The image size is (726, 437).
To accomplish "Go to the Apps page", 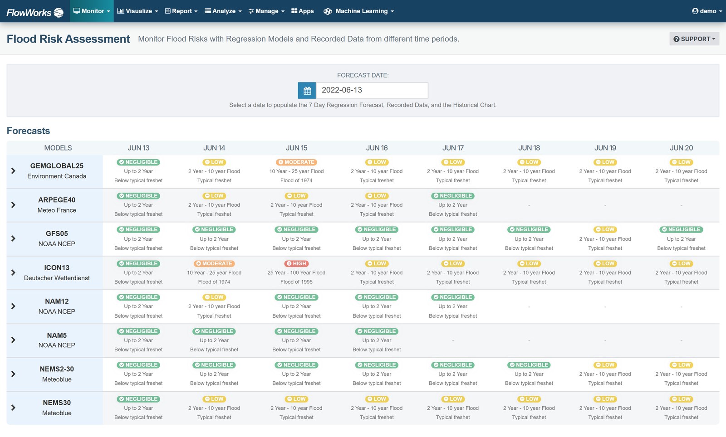I will 303,11.
